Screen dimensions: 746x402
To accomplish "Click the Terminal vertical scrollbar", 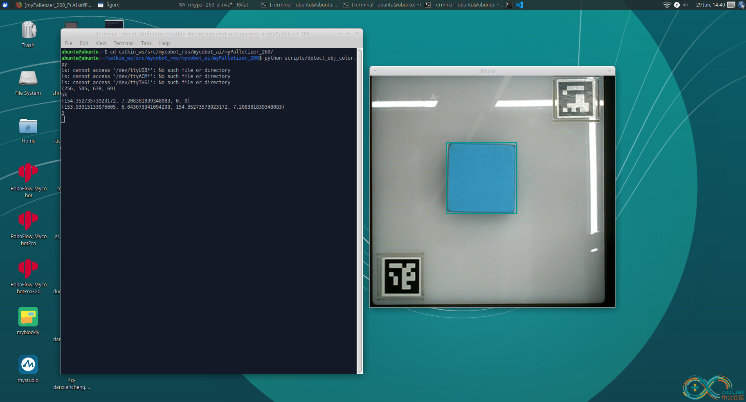I will coord(360,211).
